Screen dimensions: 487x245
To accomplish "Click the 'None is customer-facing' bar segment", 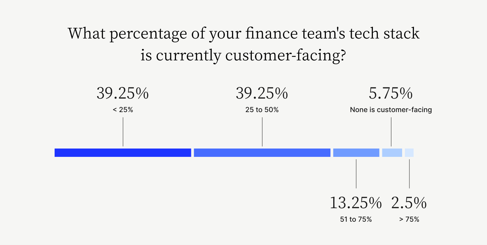I will tap(392, 153).
